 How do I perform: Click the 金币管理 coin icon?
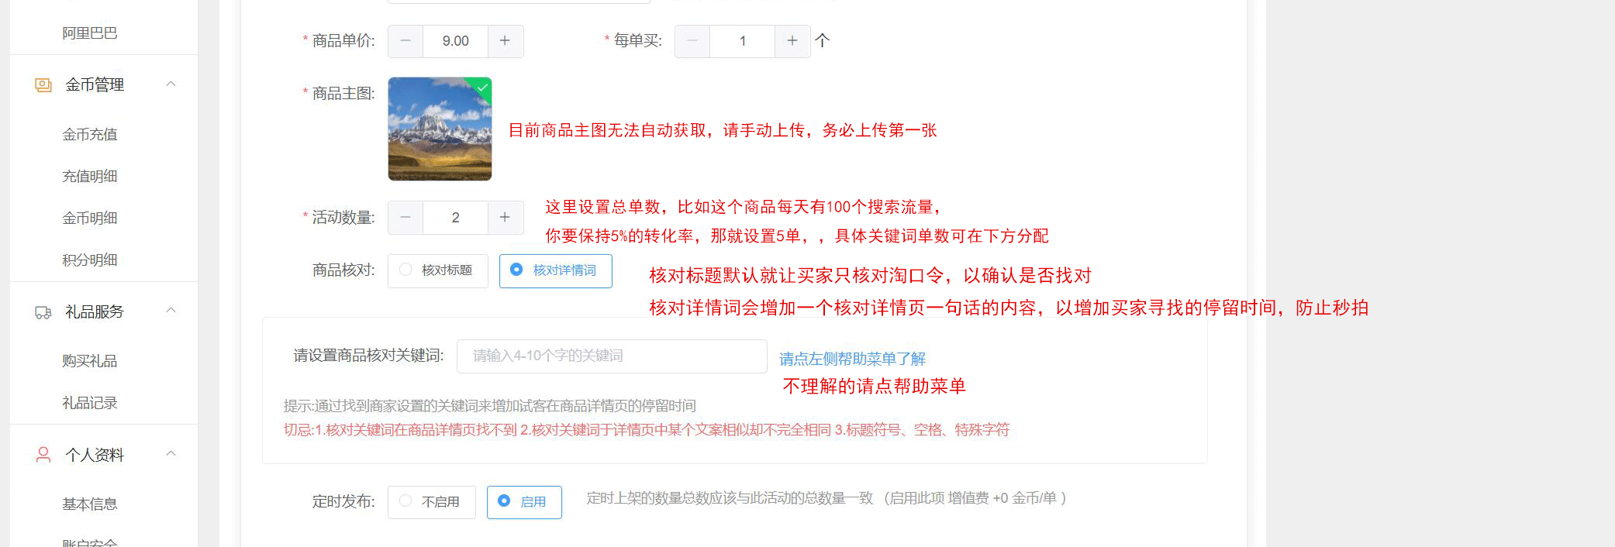[x=43, y=85]
